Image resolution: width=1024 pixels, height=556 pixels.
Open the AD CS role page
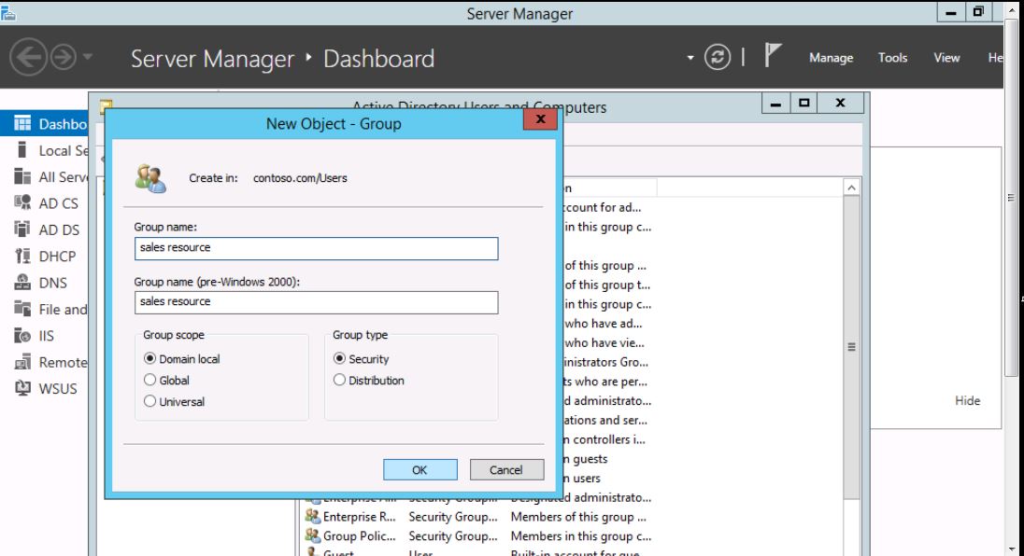(x=45, y=203)
